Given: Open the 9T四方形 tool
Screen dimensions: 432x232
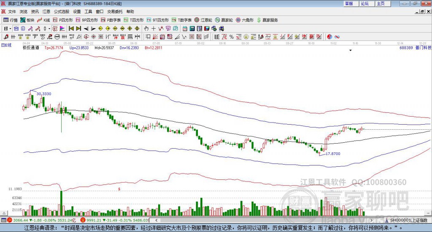Looking at the screenshot, I should click(x=158, y=20).
